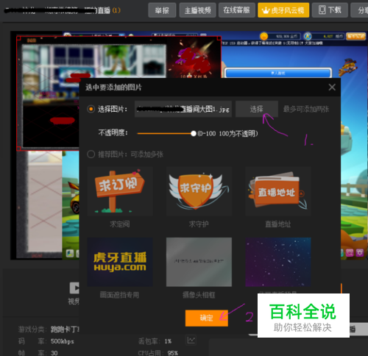
Task: Open 主播视频 streamer videos
Action: click(x=197, y=10)
